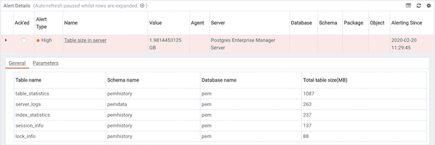Collapse the Table size in server row
Image resolution: width=435 pixels, height=145 pixels.
coord(6,40)
